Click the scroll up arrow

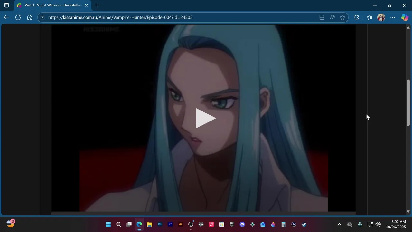coord(408,27)
